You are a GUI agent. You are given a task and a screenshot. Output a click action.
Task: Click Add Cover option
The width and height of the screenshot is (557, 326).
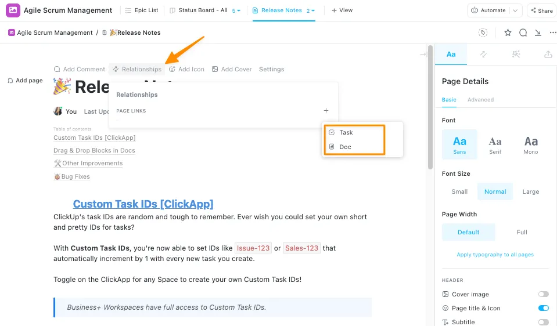(232, 69)
